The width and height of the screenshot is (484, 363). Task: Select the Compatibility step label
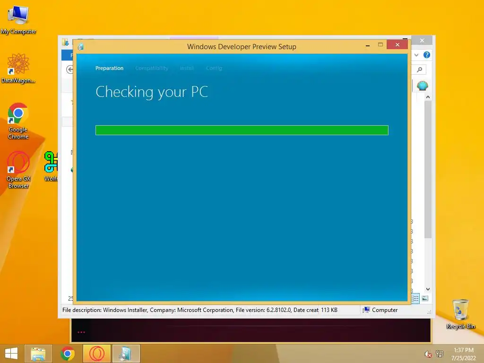[152, 68]
